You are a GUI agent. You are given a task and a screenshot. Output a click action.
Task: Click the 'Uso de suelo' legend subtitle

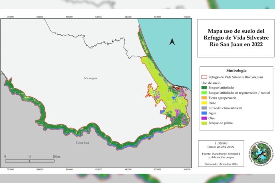click(211, 83)
